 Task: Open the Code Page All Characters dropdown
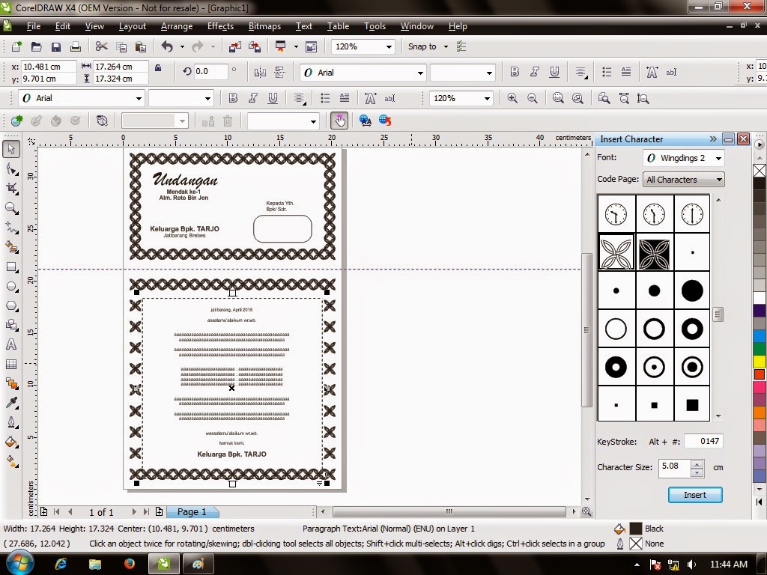tap(719, 180)
